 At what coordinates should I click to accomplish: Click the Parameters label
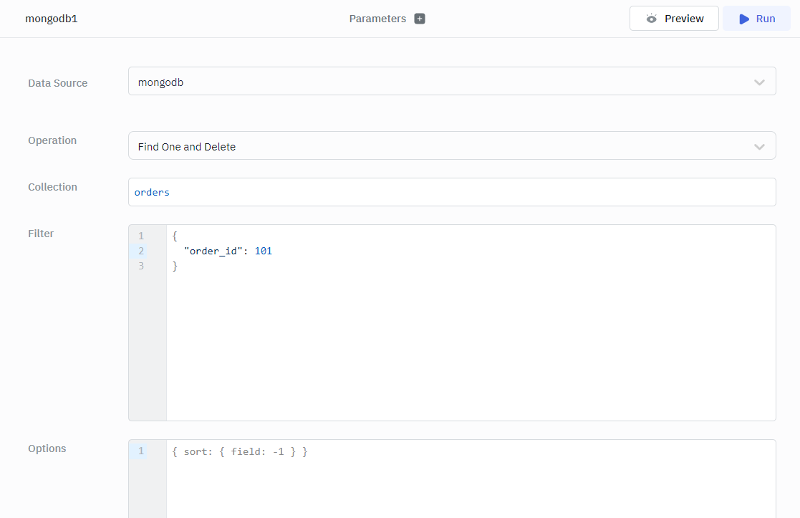[377, 19]
